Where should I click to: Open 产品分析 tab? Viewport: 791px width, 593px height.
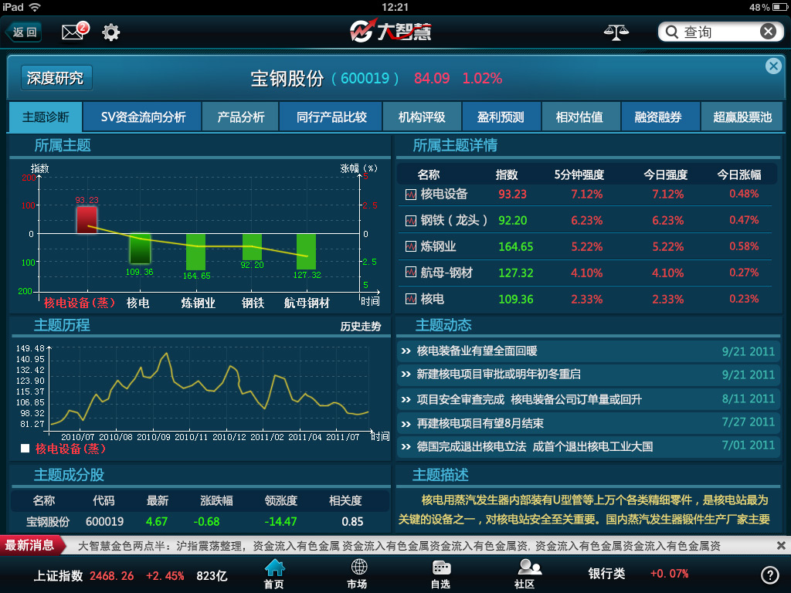(241, 117)
